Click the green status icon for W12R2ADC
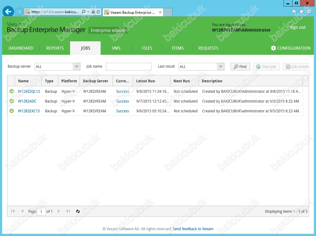316x236 pixels. [12, 101]
